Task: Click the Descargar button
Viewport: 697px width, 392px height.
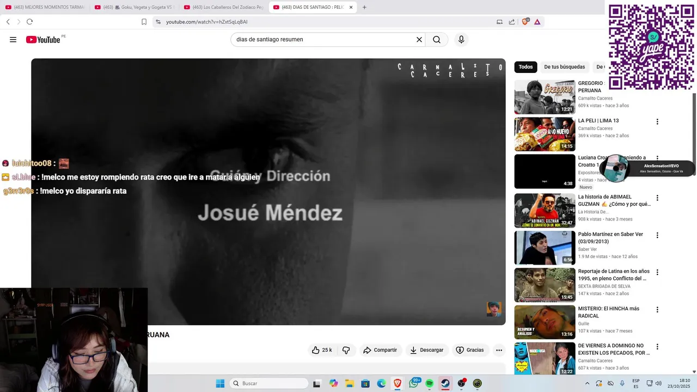Action: 426,350
